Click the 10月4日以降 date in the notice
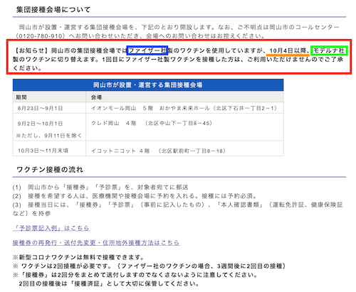This screenshot has height=292, width=356. 288,50
